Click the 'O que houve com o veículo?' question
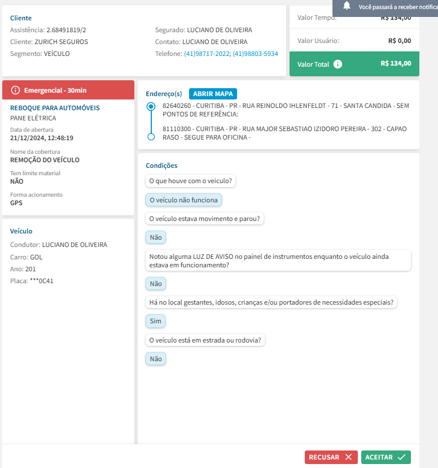 point(191,181)
